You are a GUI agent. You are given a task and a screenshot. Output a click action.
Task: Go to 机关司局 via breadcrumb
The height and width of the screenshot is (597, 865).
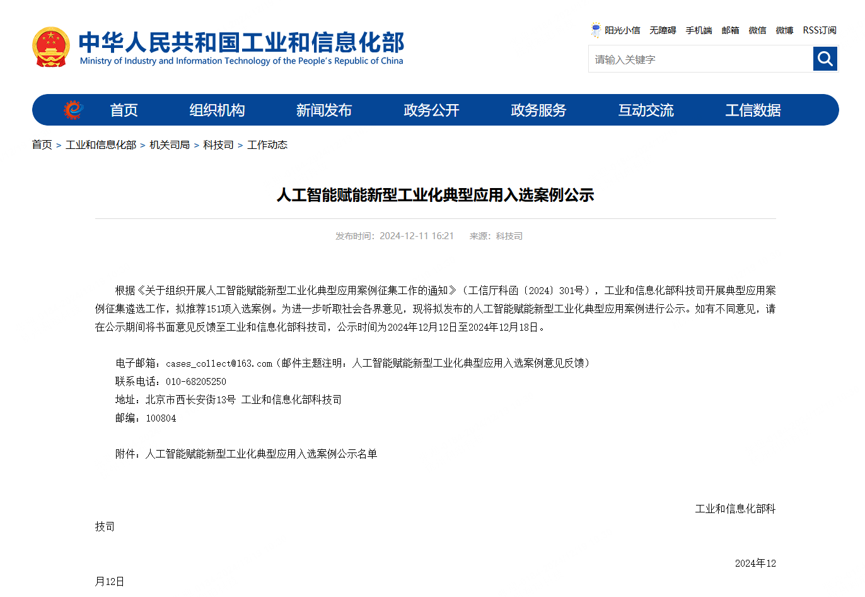coord(170,145)
